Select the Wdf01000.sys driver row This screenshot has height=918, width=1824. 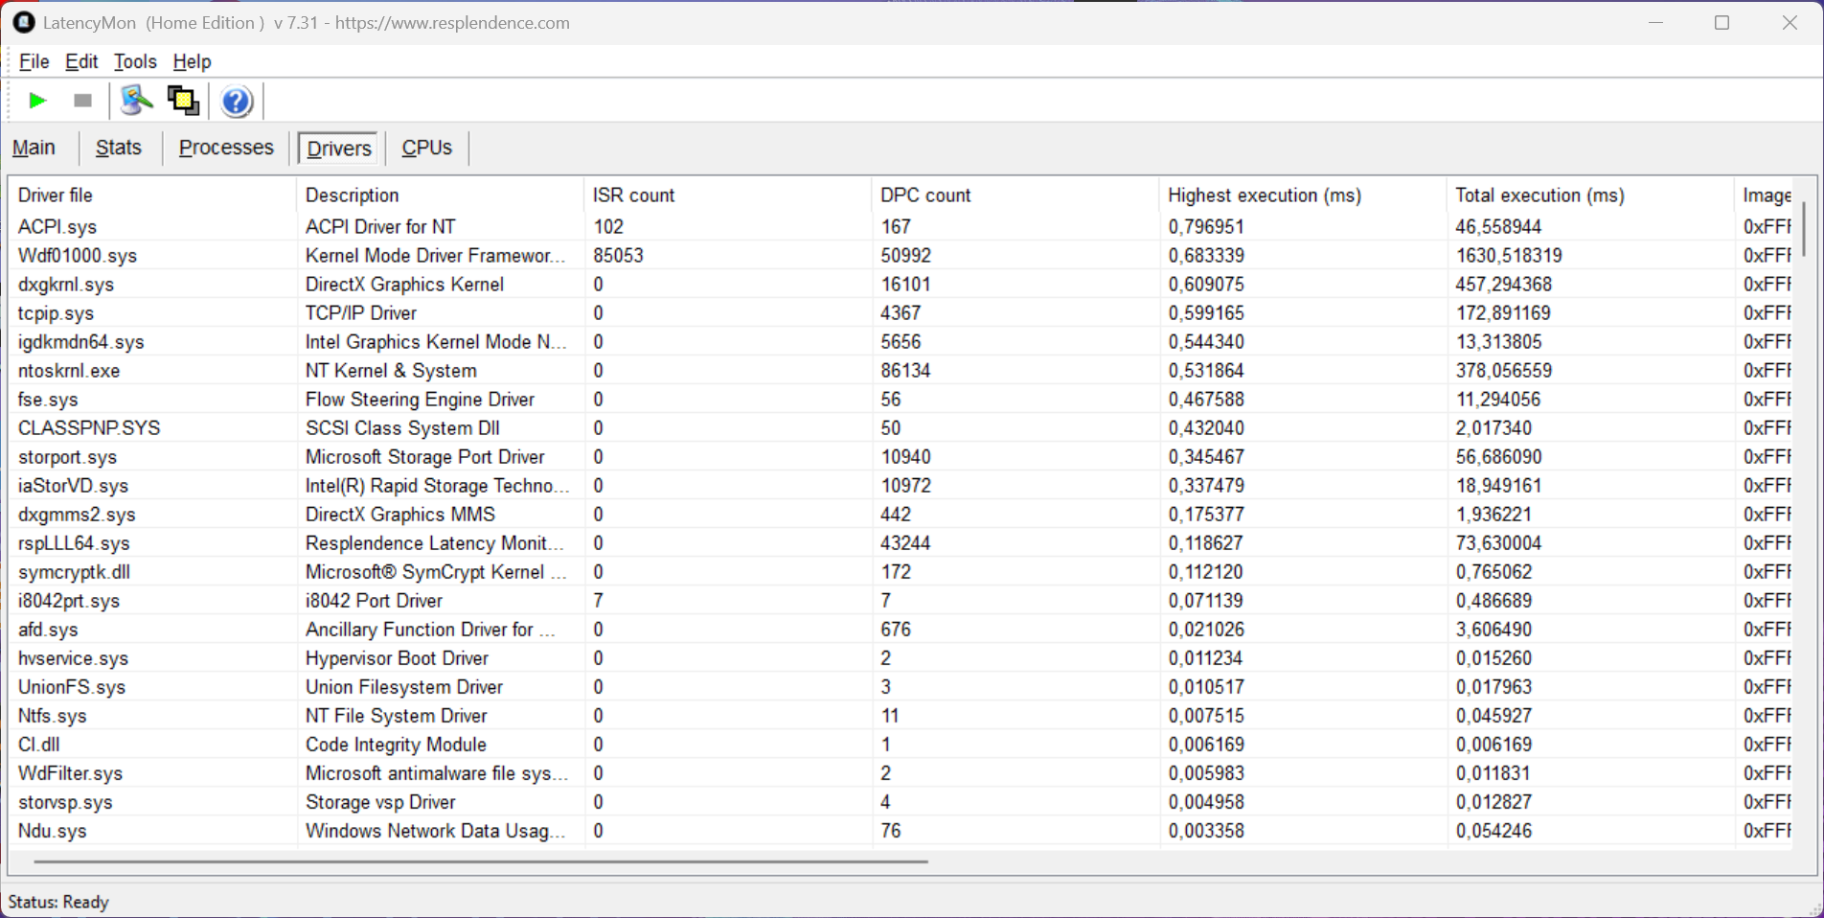(78, 256)
